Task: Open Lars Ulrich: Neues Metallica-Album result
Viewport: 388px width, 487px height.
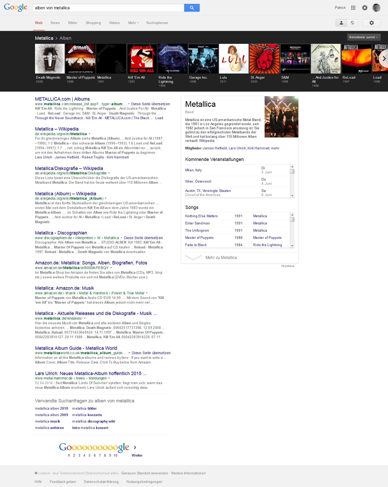Action: pos(91,374)
